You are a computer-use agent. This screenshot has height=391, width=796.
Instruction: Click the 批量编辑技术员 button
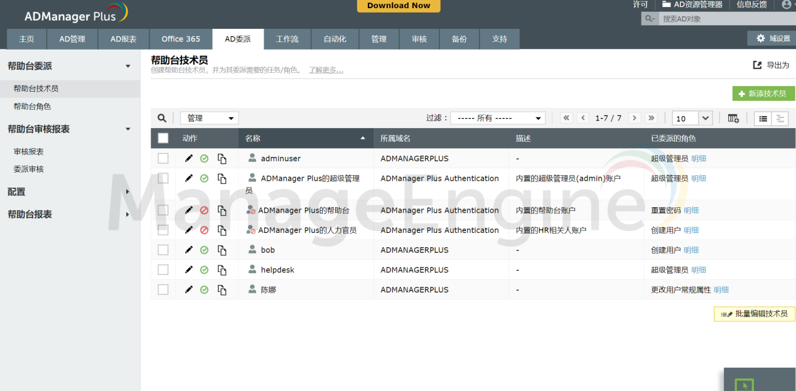point(755,314)
